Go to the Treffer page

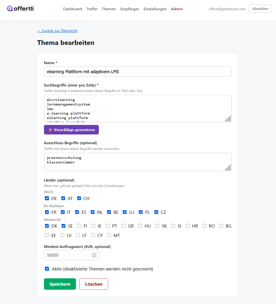(92, 9)
